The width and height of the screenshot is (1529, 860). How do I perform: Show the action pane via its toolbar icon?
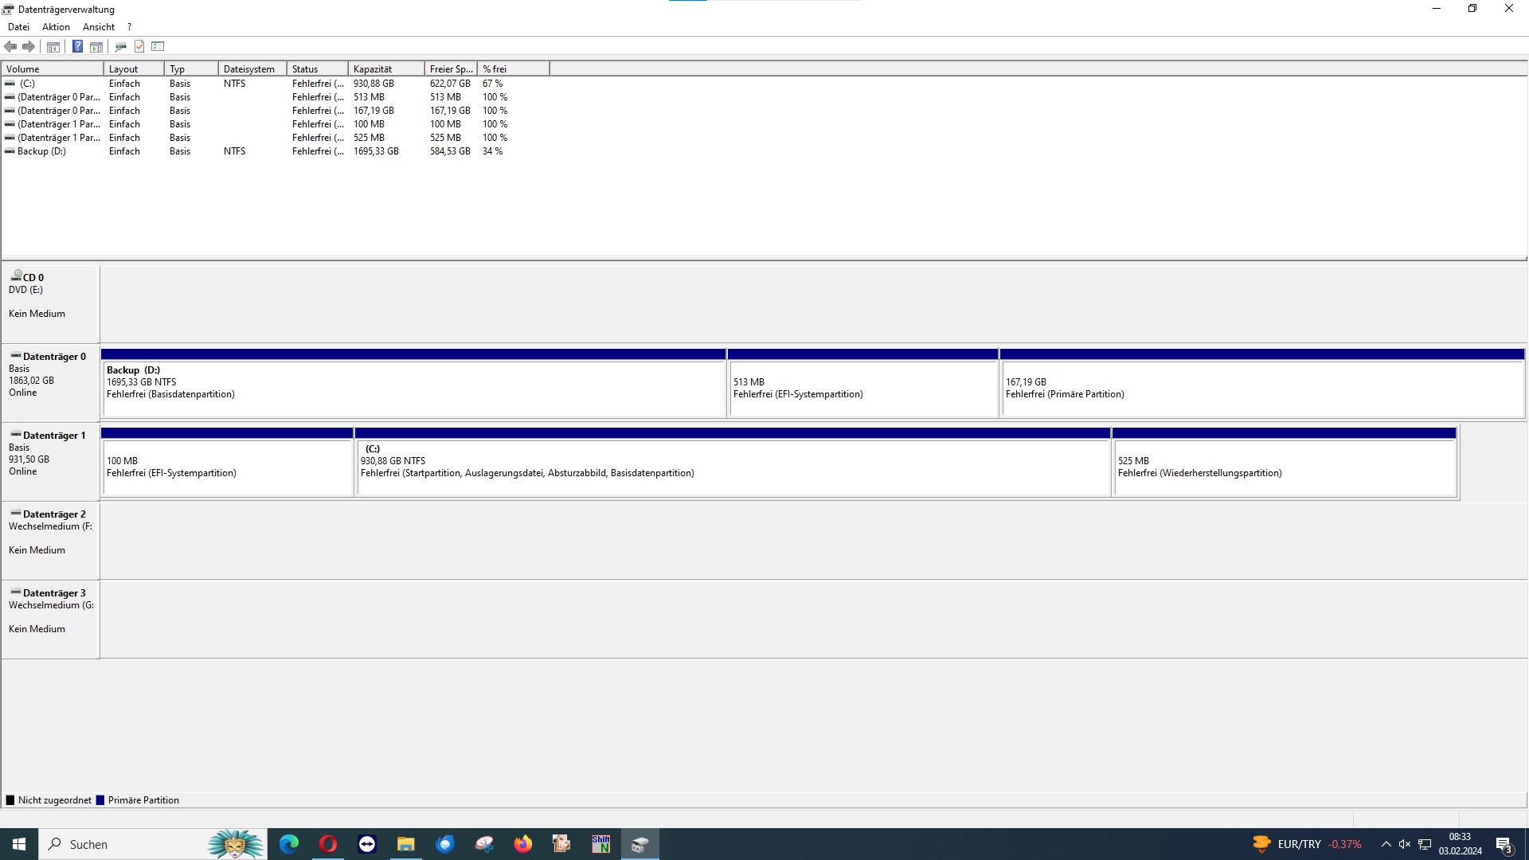click(x=96, y=46)
